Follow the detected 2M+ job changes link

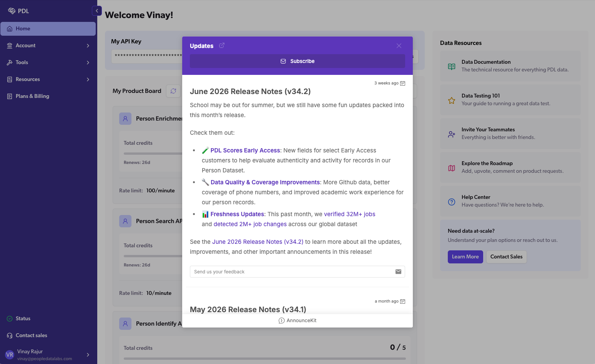[250, 224]
